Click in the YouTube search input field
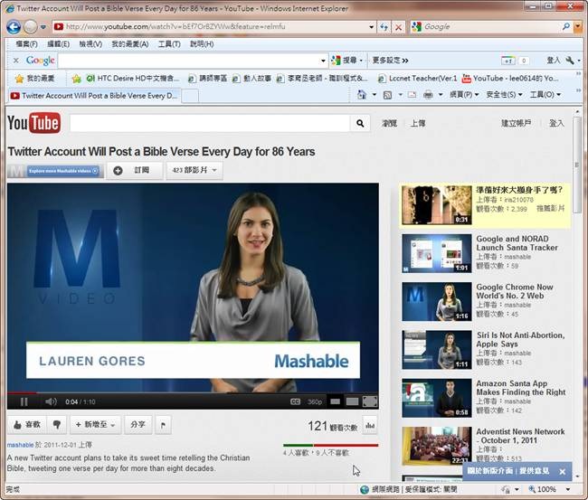This screenshot has width=588, height=500. click(210, 123)
